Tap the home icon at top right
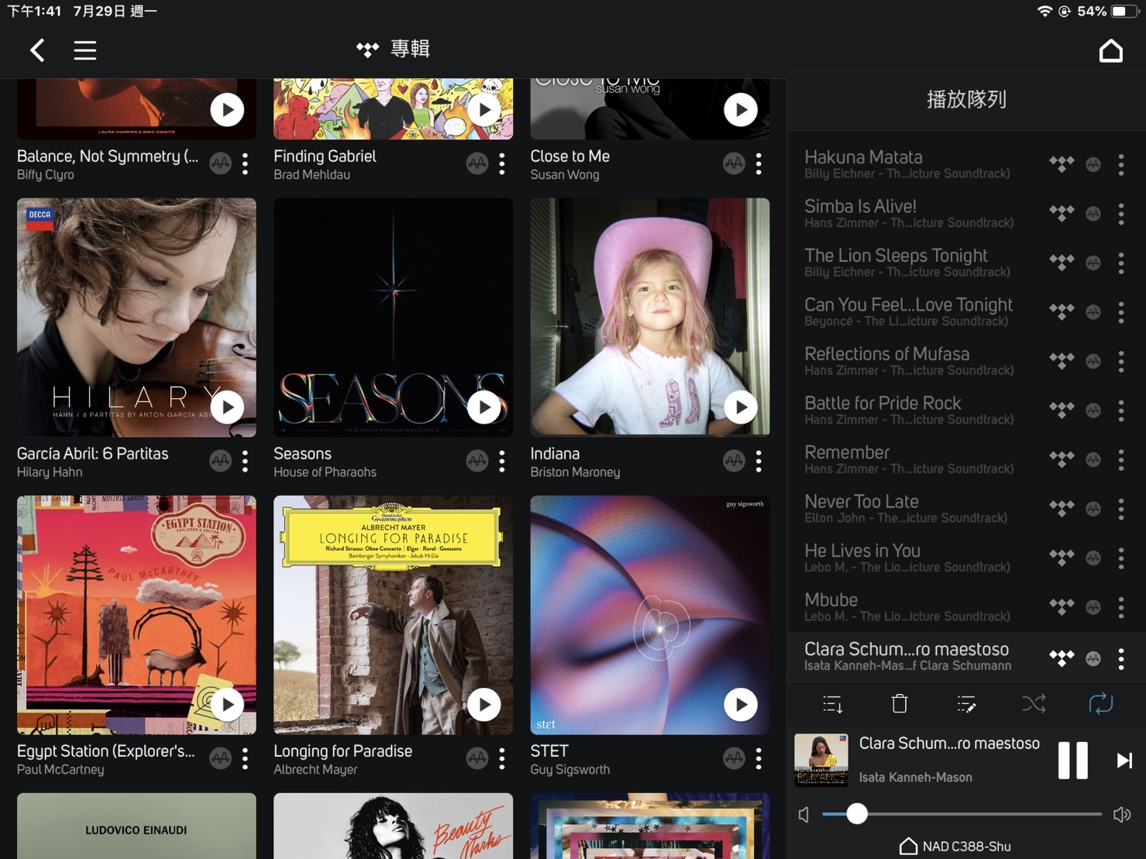 point(1111,50)
